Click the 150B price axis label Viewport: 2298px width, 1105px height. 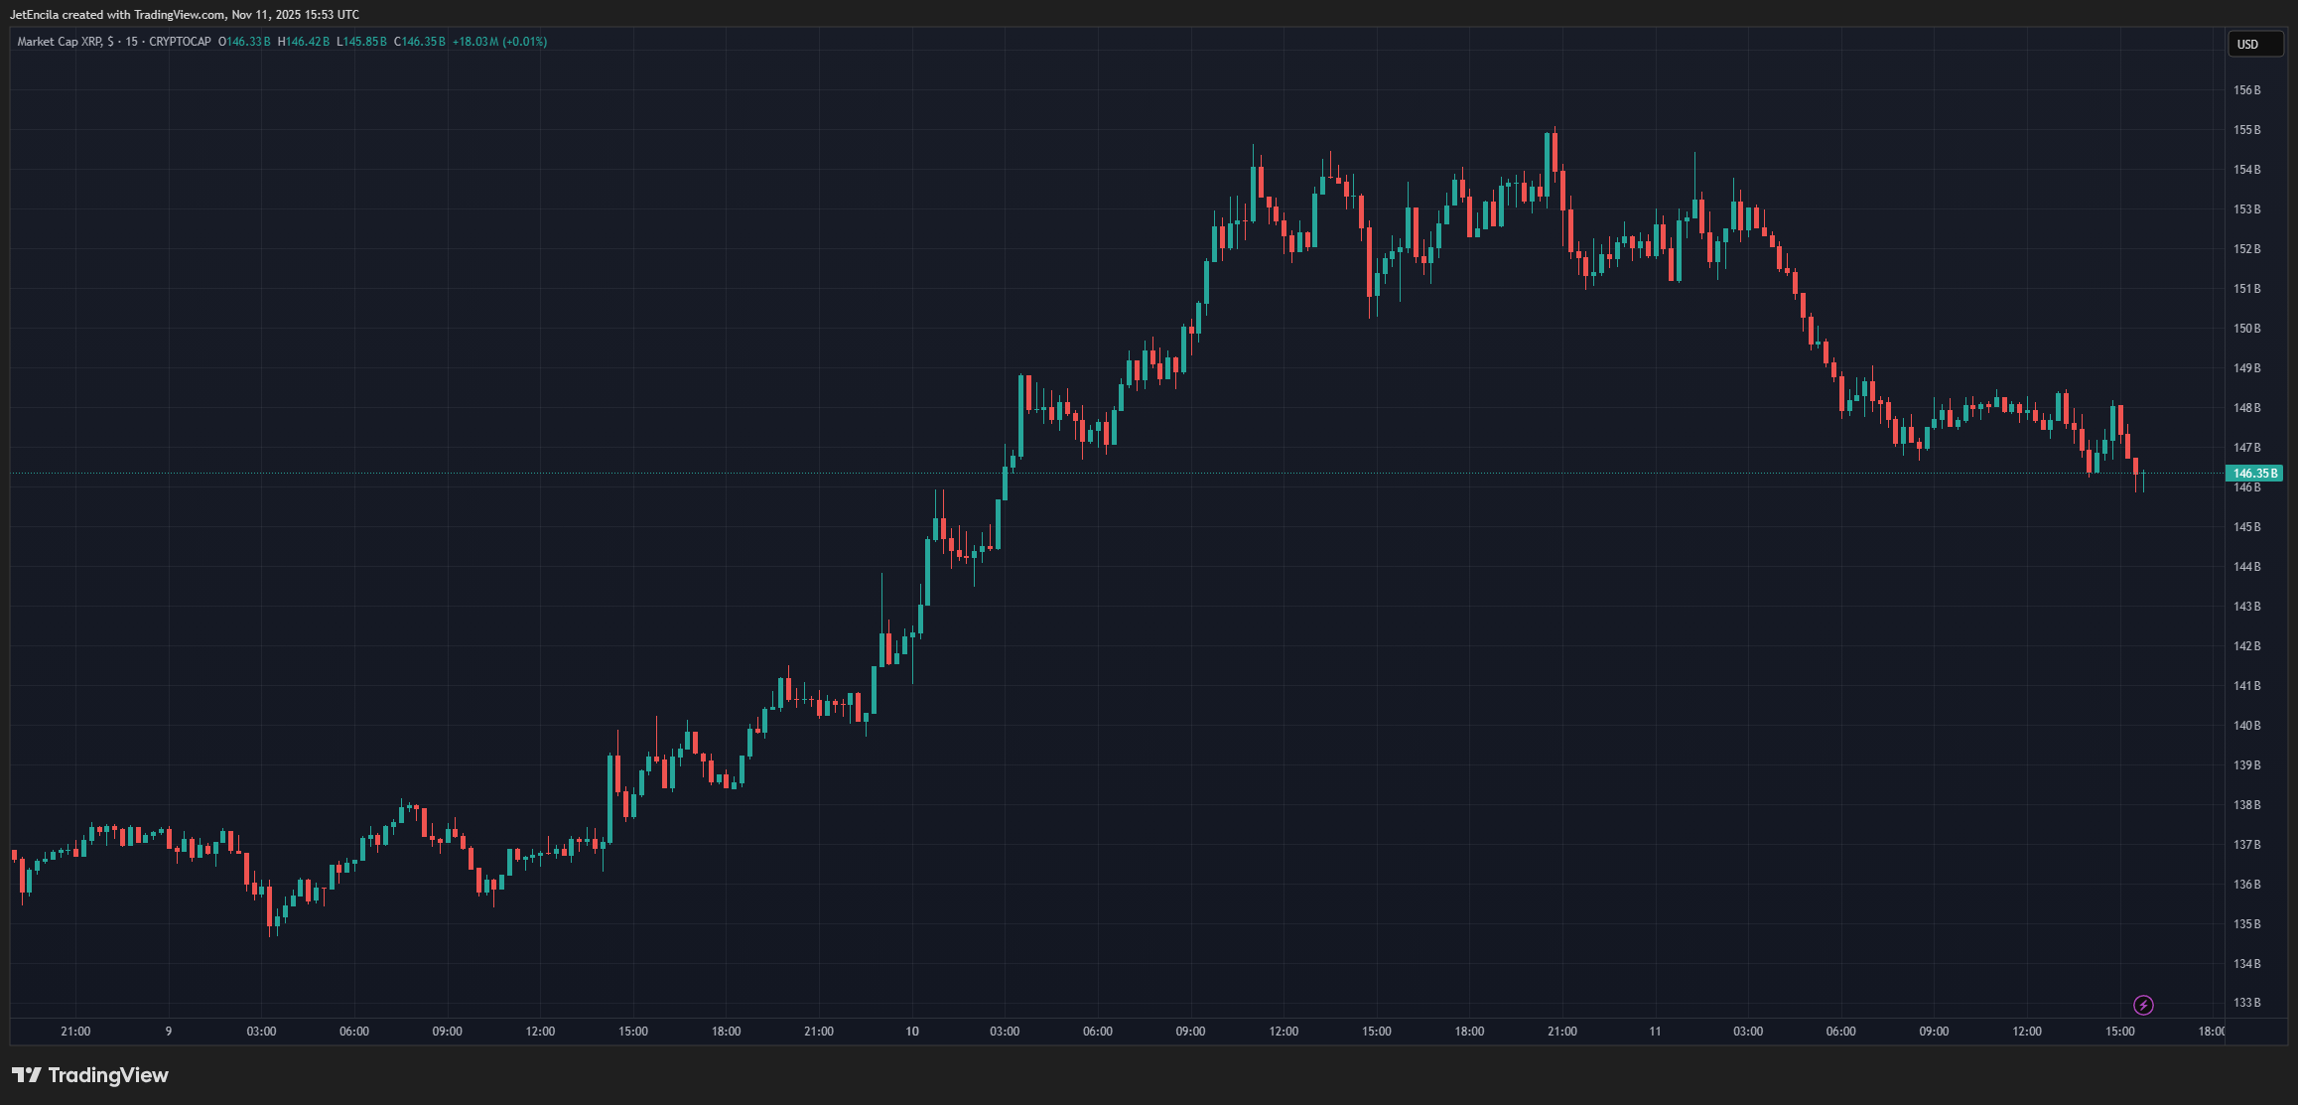click(2246, 329)
